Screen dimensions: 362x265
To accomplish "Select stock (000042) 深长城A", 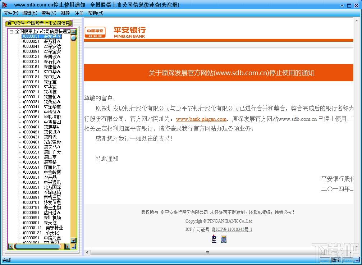I will point(42,132).
